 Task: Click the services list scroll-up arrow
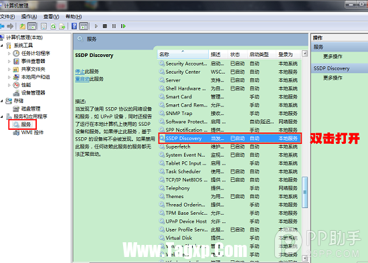click(304, 54)
